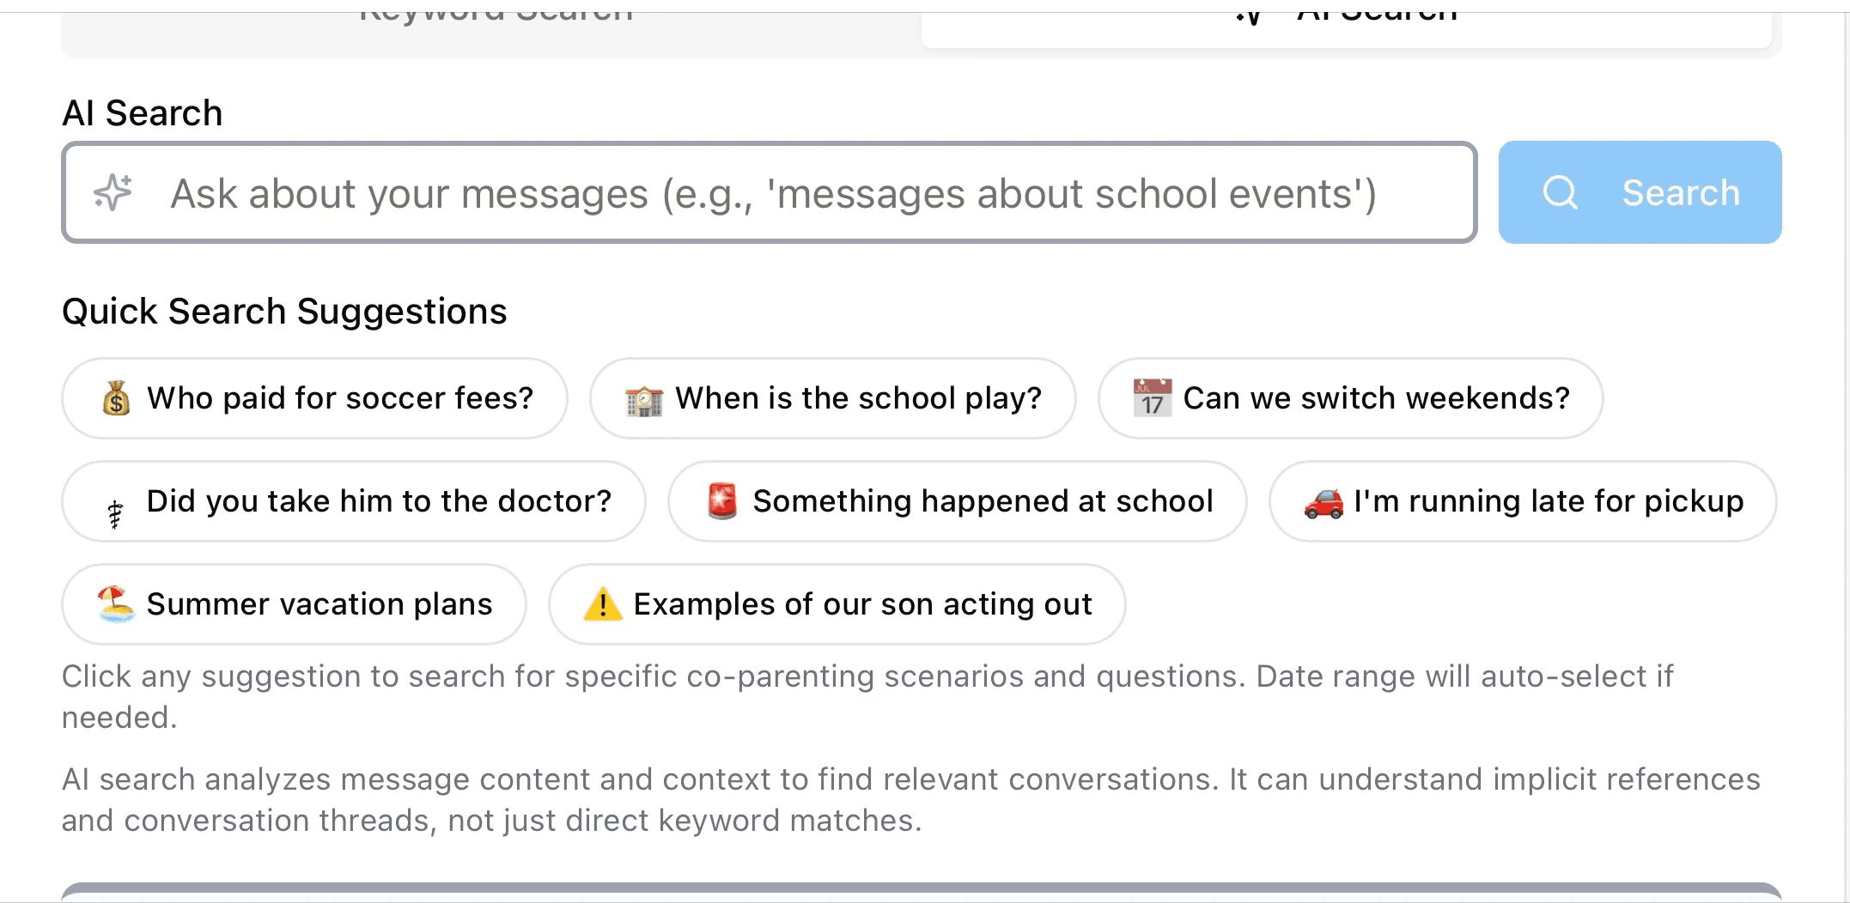Focus the 'Ask about your messages' input field
This screenshot has height=903, width=1850.
773,192
